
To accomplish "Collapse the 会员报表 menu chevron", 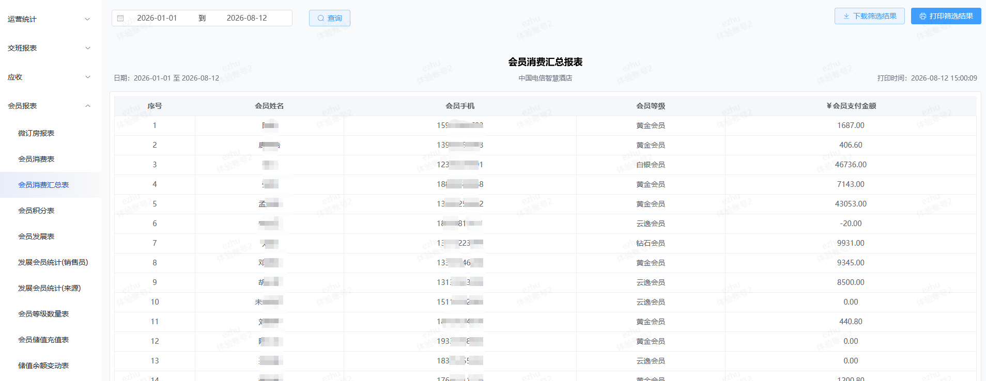I will (87, 106).
